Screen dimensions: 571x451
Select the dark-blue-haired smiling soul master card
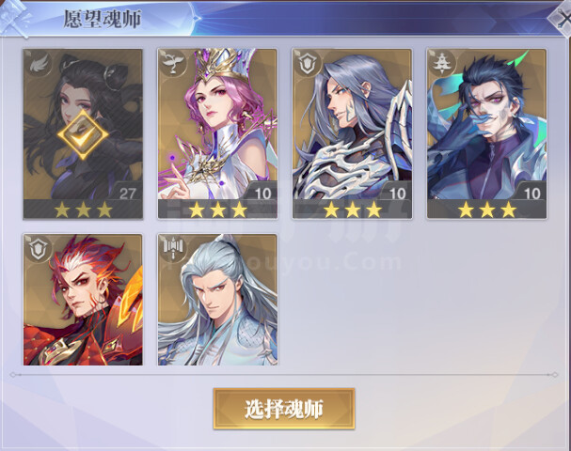[487, 133]
